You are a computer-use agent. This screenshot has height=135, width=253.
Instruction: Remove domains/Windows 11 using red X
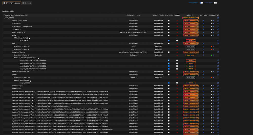(x=177, y=72)
